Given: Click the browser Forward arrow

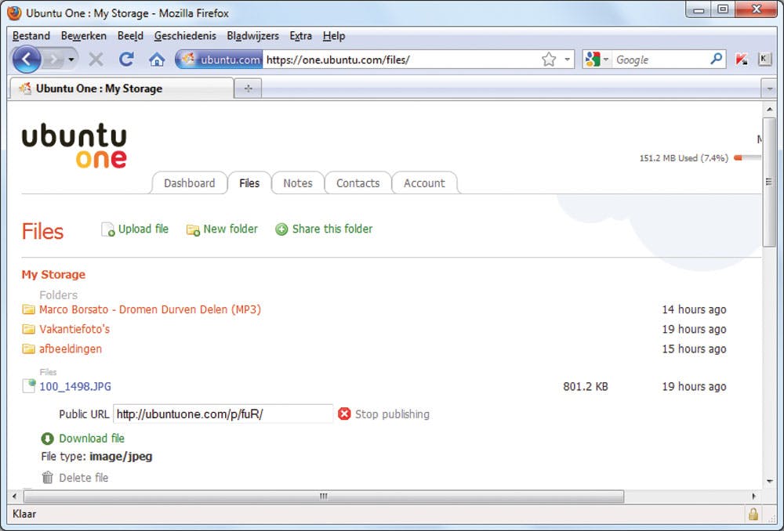Looking at the screenshot, I should pos(53,60).
